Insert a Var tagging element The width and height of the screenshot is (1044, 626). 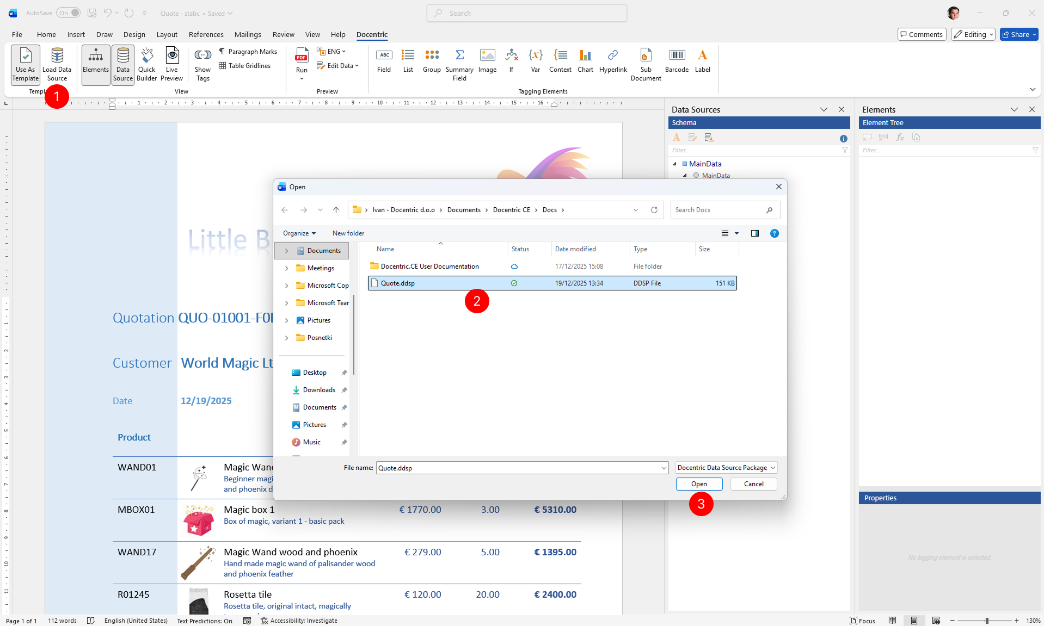click(536, 60)
